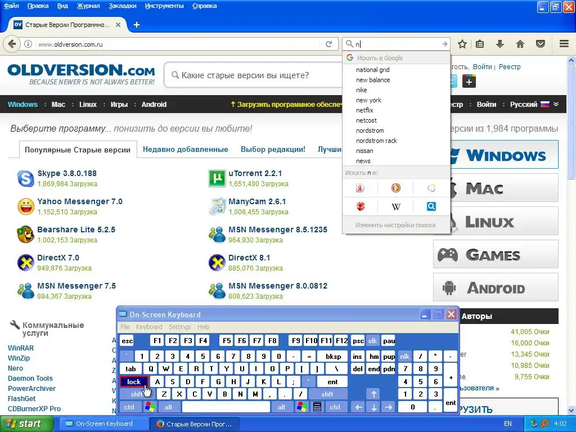Search n with DuckDuckGo engine icon
Viewport: 576px width, 432px height.
(395, 188)
